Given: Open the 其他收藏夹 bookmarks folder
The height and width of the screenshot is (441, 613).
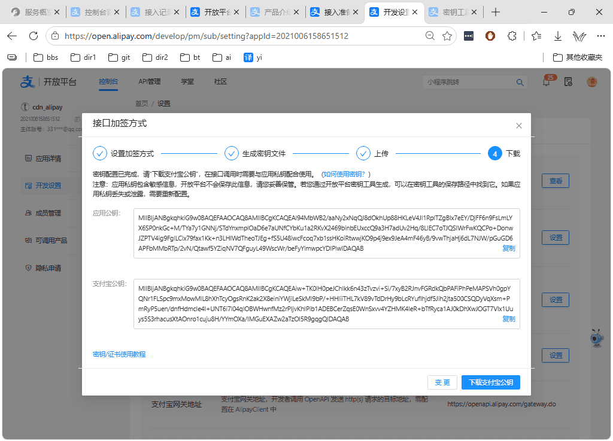Looking at the screenshot, I should [578, 57].
